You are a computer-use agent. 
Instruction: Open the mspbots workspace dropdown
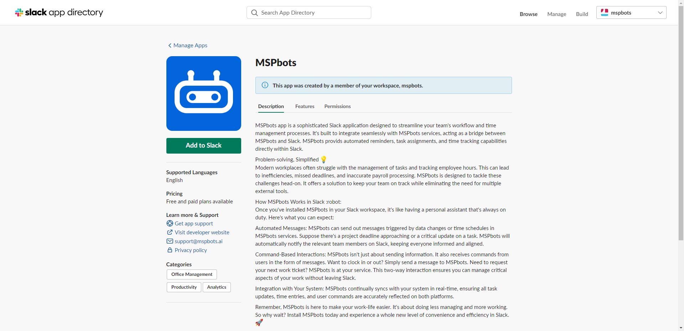[x=660, y=13]
